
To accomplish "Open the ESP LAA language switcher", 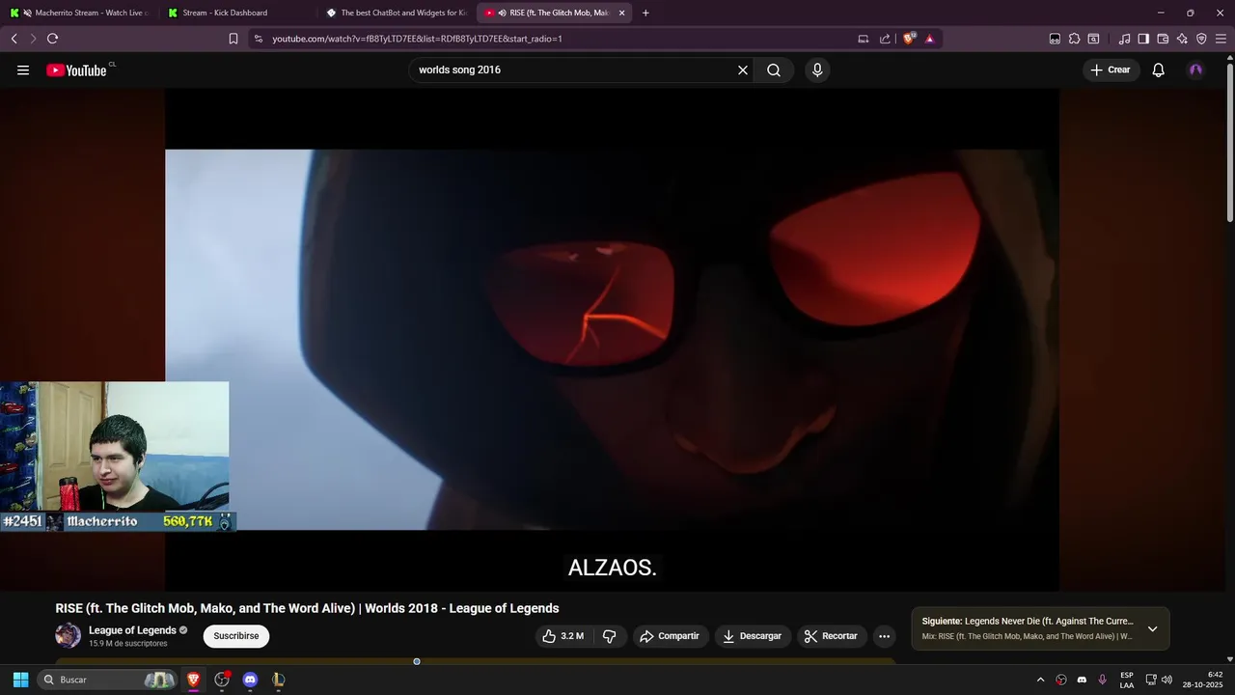I will 1127,680.
